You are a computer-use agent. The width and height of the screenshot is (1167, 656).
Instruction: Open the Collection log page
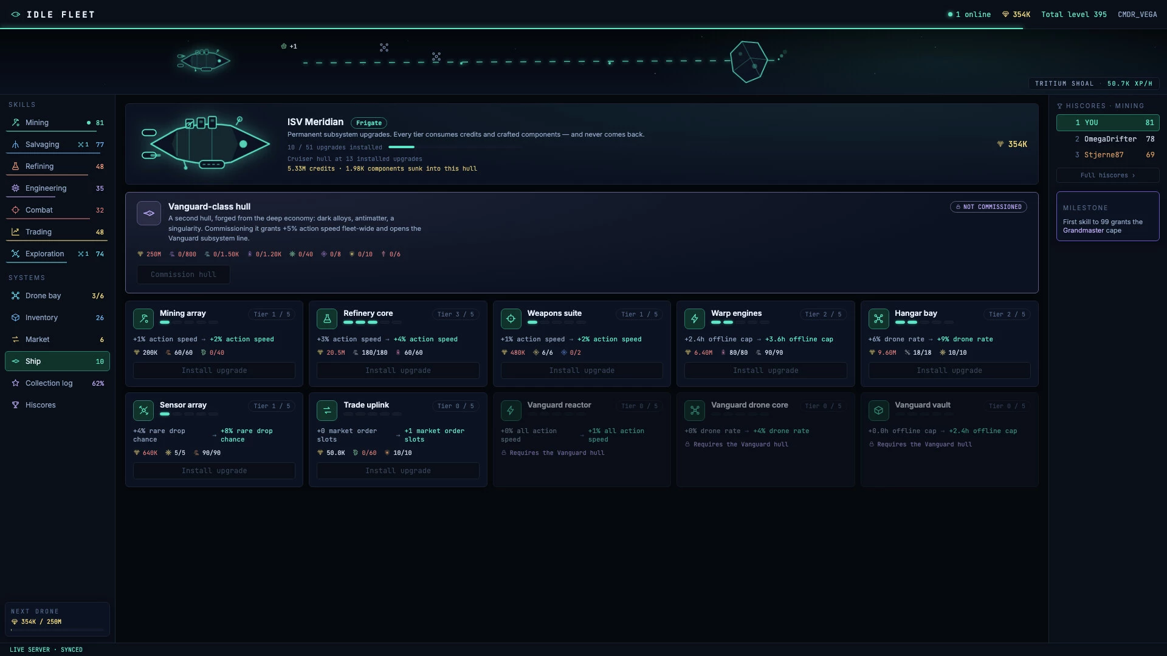pos(57,383)
